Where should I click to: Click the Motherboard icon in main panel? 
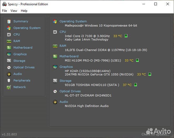pos(55,57)
